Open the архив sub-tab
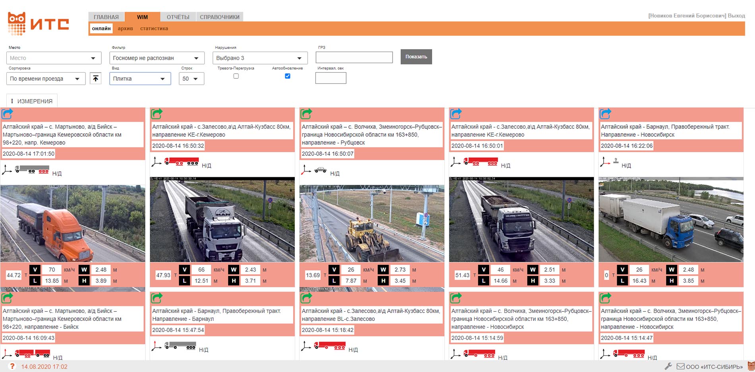755x372 pixels. 125,29
